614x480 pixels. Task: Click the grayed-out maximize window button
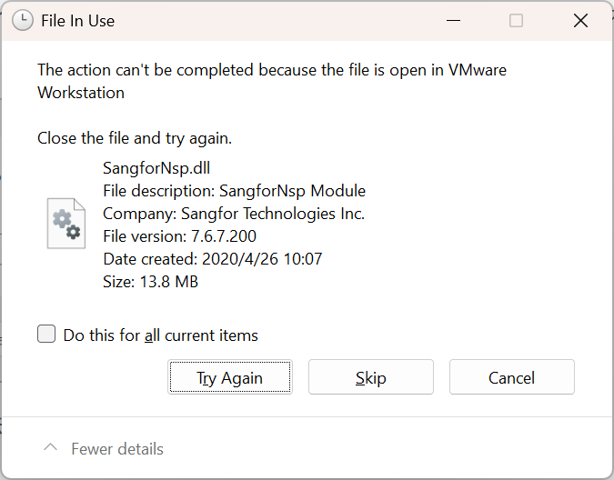click(516, 21)
